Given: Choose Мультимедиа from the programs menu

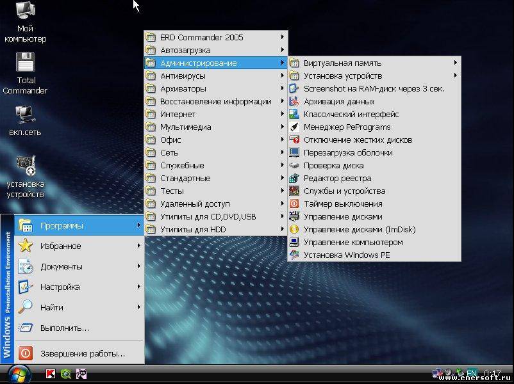Looking at the screenshot, I should (x=216, y=127).
